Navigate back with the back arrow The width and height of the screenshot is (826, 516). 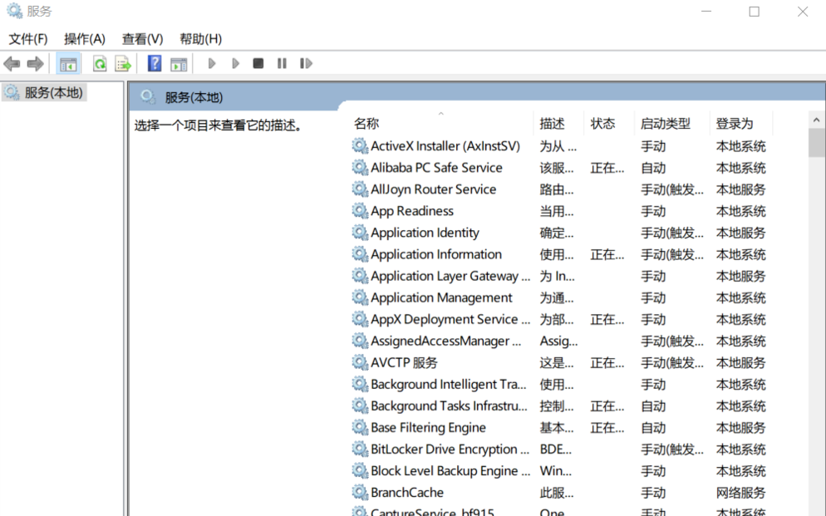pos(12,63)
